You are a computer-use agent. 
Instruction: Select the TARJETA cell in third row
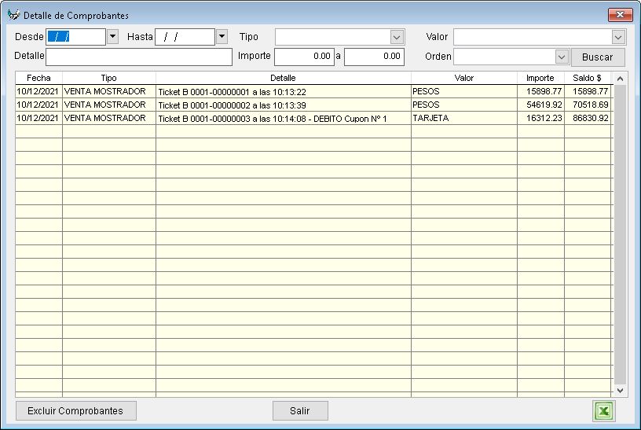(x=463, y=118)
